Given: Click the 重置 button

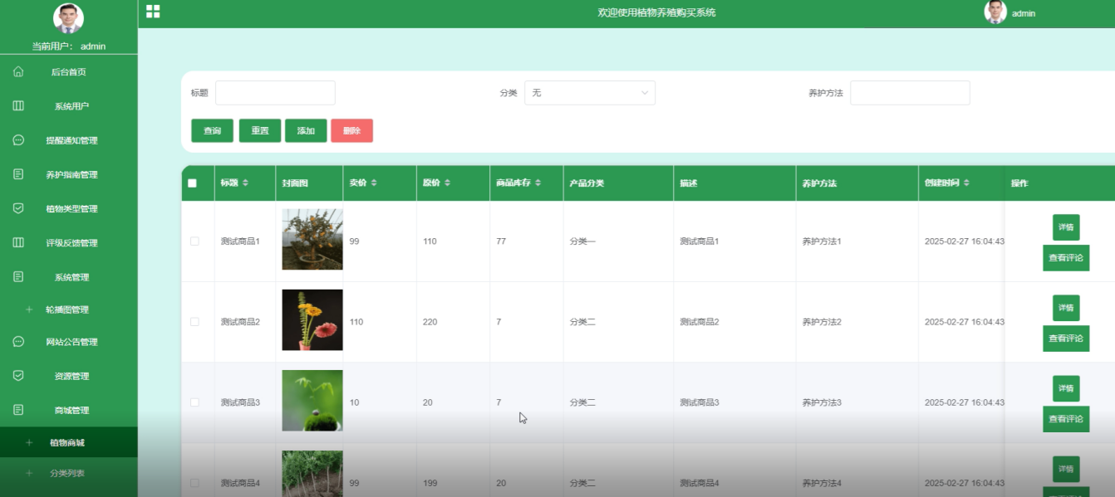Looking at the screenshot, I should [x=260, y=131].
